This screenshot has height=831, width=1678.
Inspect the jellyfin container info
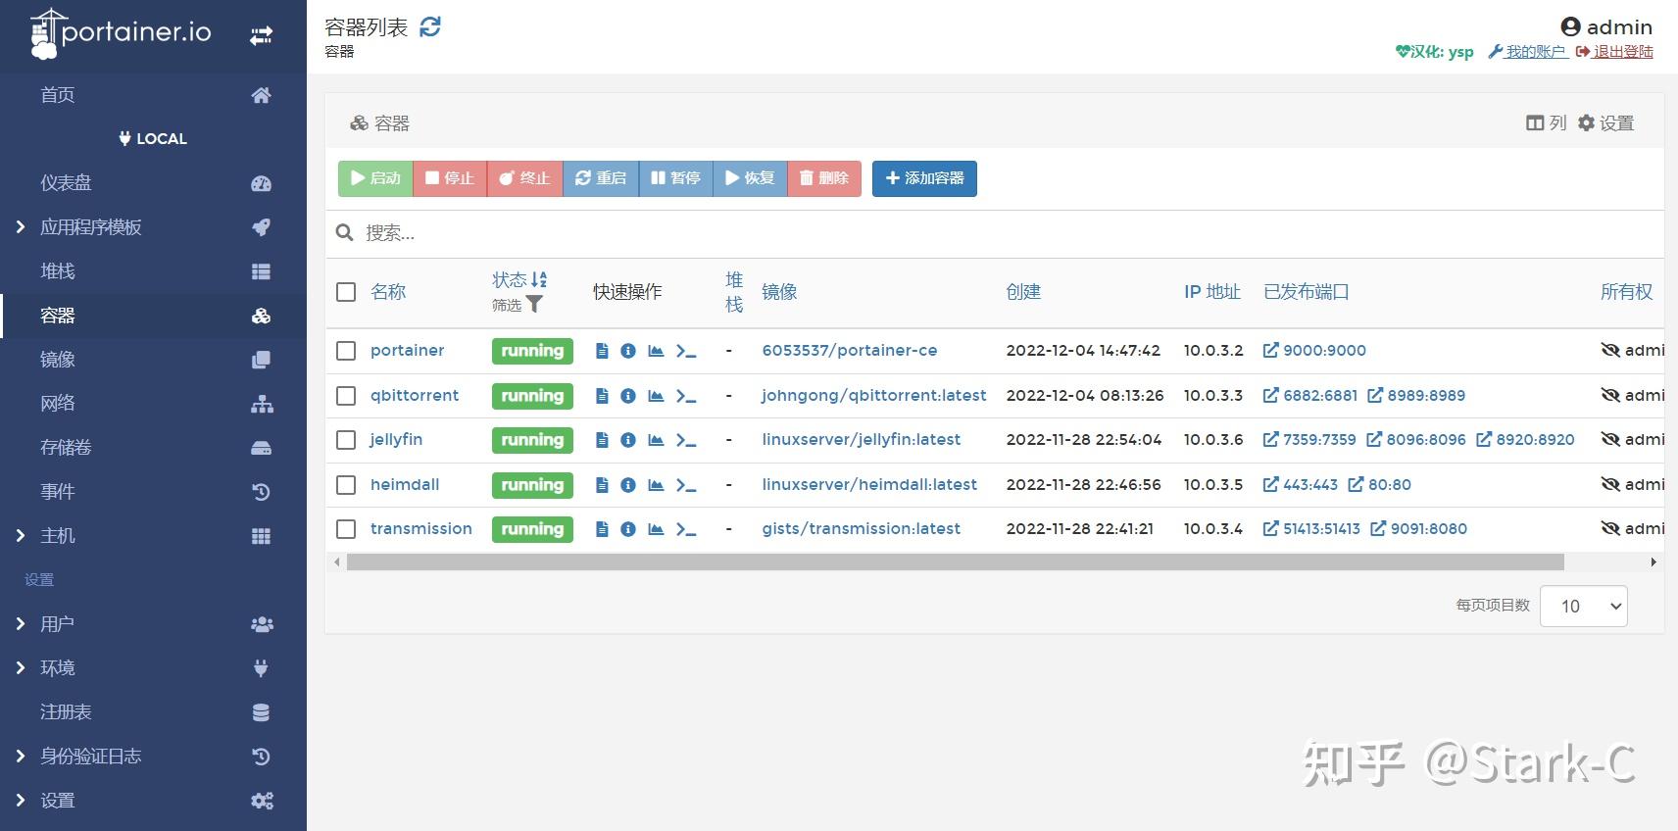coord(628,440)
